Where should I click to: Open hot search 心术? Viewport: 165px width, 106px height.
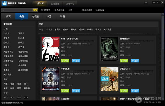70,10
